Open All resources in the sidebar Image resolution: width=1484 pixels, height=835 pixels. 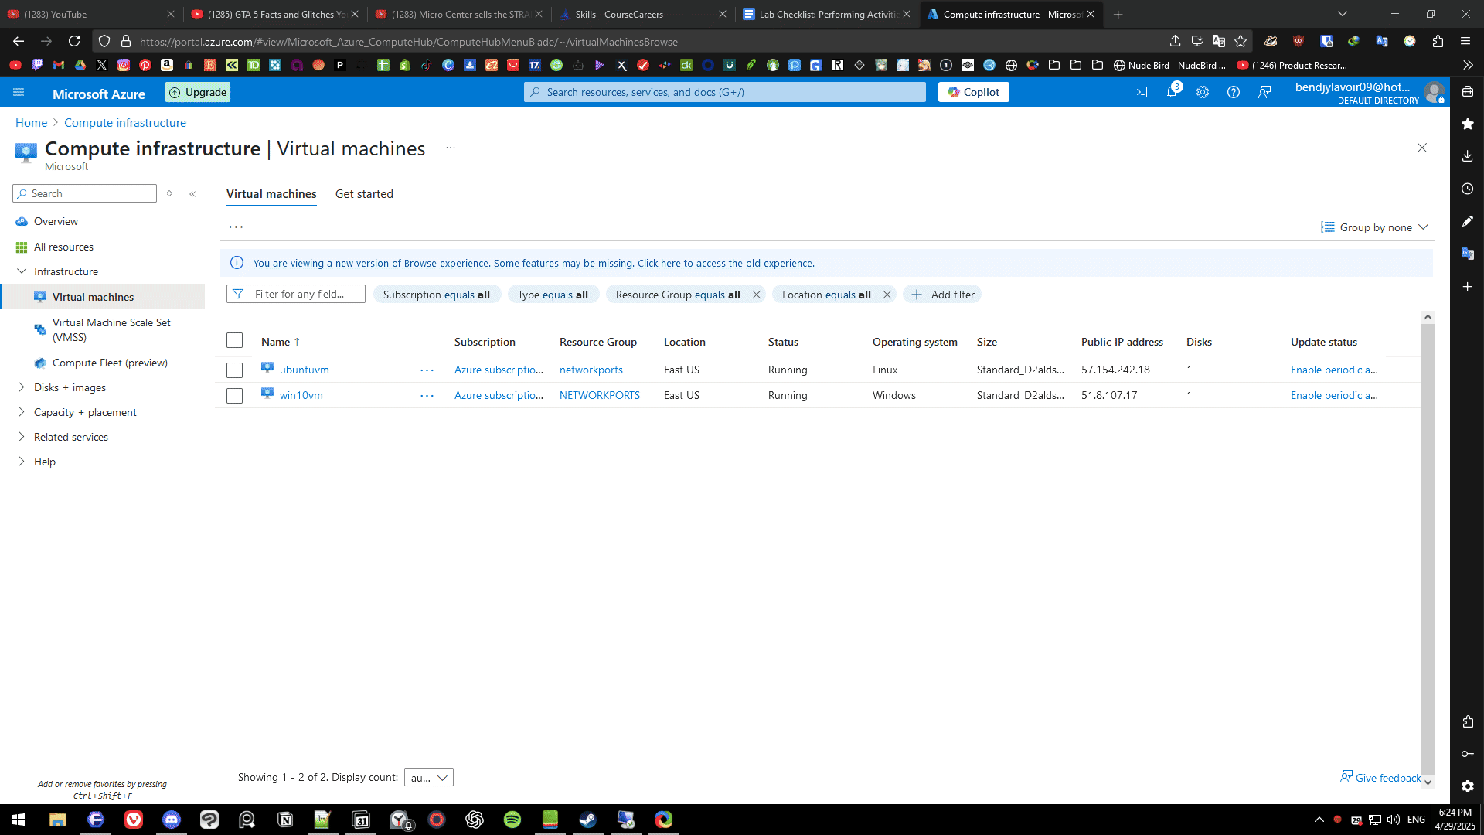click(x=63, y=247)
